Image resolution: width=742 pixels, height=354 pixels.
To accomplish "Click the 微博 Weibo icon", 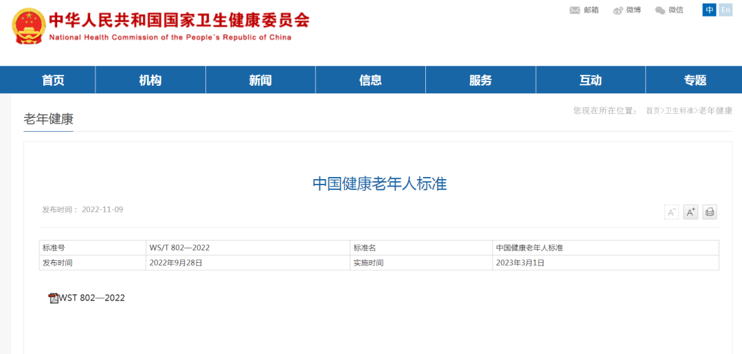I will pyautogui.click(x=618, y=10).
